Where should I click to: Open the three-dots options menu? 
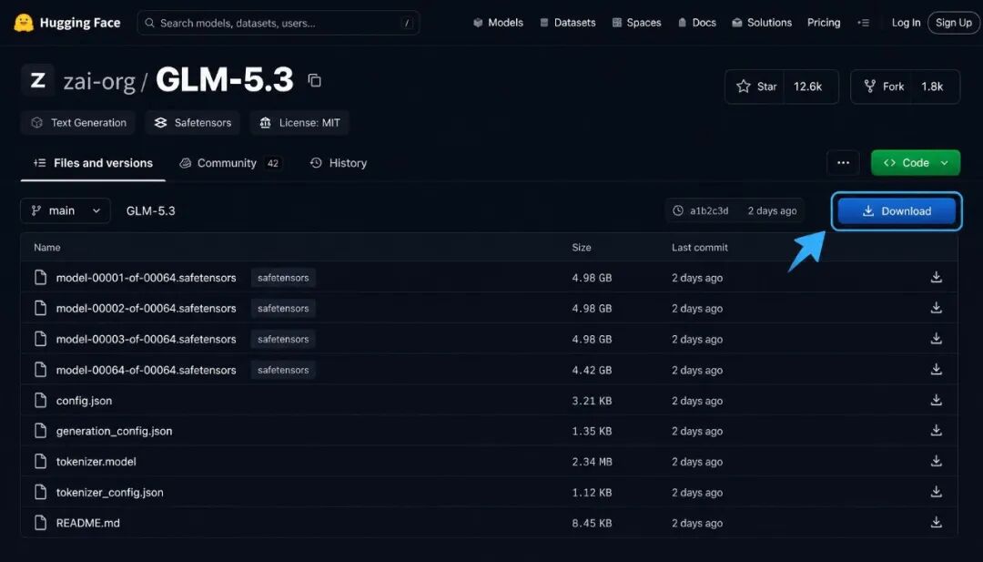tap(843, 163)
